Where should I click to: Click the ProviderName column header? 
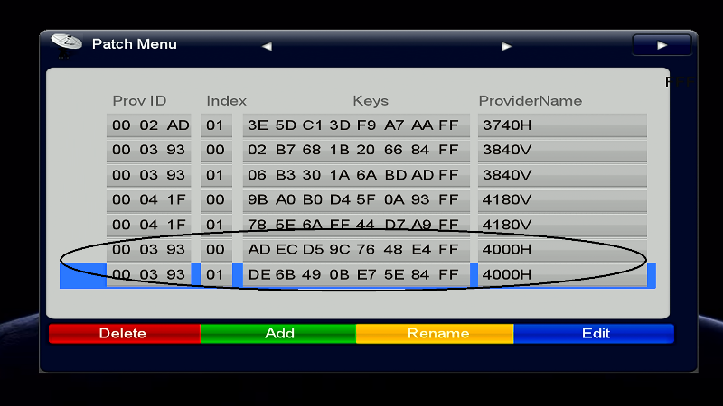pos(530,100)
